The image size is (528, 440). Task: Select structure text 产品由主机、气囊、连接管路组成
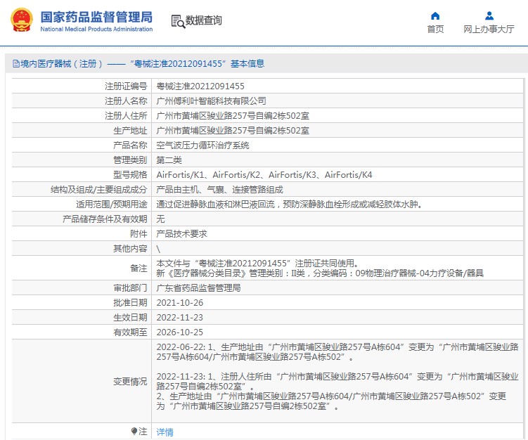click(x=219, y=190)
